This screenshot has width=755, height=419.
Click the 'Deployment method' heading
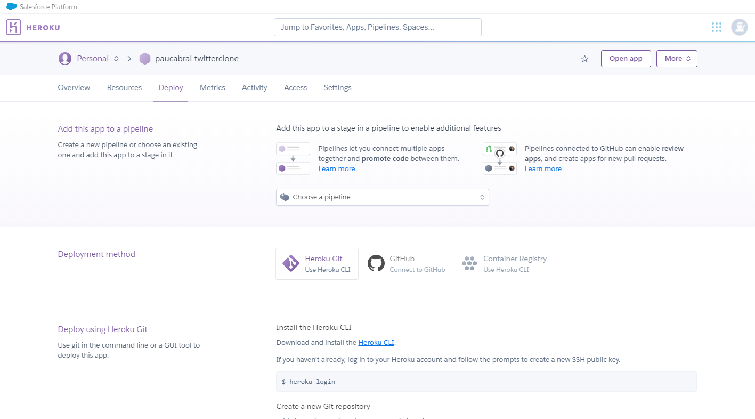click(96, 254)
